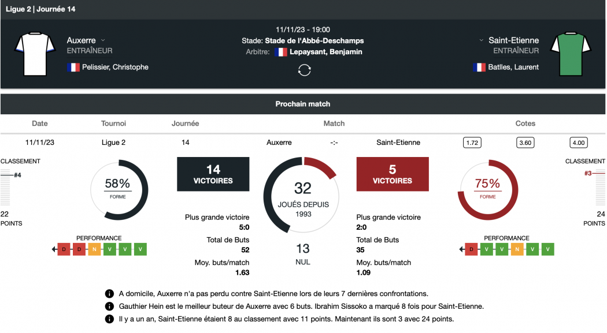Click the -:- score placeholder
The height and width of the screenshot is (333, 607).
[334, 143]
